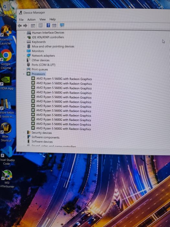
Task: Select the Print queues label
Action: [x=40, y=69]
